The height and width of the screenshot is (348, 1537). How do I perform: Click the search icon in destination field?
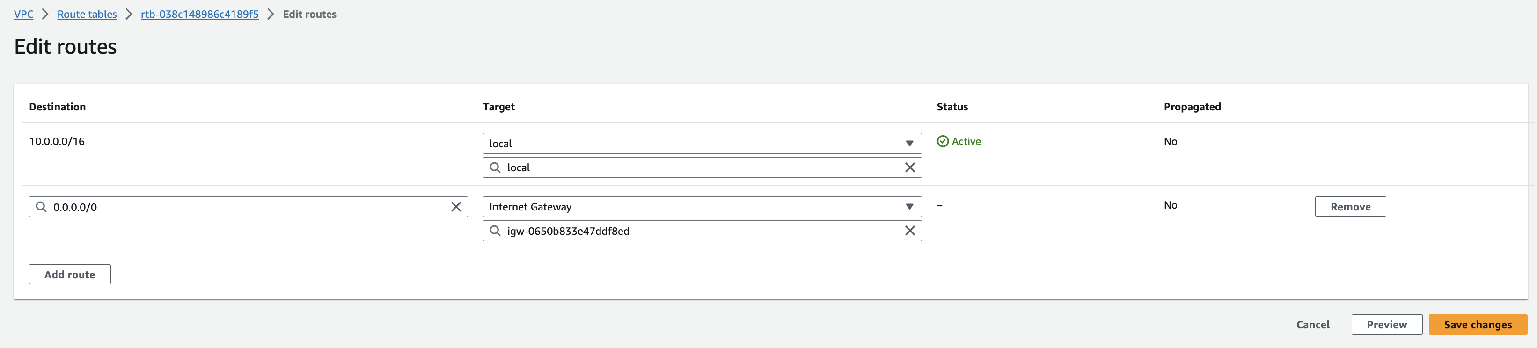41,207
